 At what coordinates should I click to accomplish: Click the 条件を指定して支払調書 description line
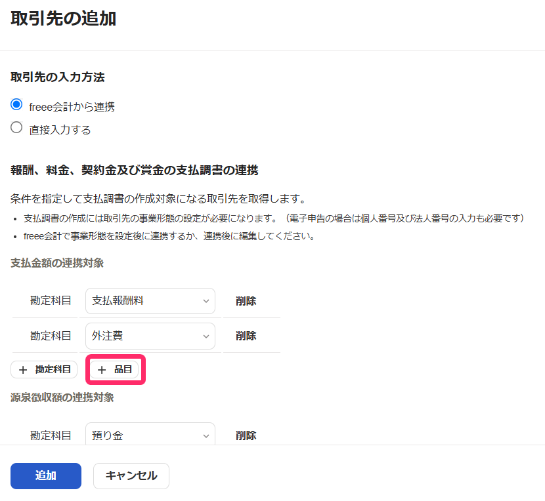158,199
